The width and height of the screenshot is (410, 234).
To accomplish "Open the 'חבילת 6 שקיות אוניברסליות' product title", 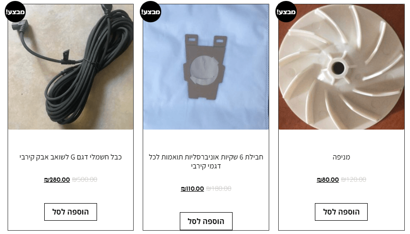I will click(206, 161).
